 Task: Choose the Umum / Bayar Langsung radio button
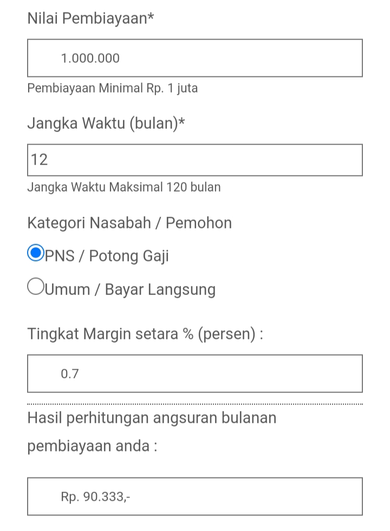pyautogui.click(x=36, y=287)
